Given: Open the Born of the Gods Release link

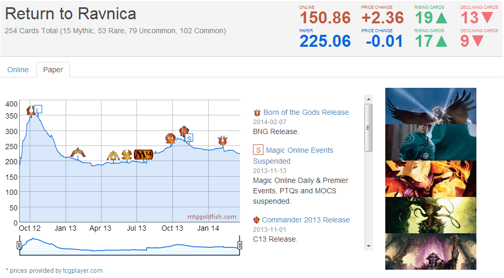Looking at the screenshot, I should click(x=306, y=112).
